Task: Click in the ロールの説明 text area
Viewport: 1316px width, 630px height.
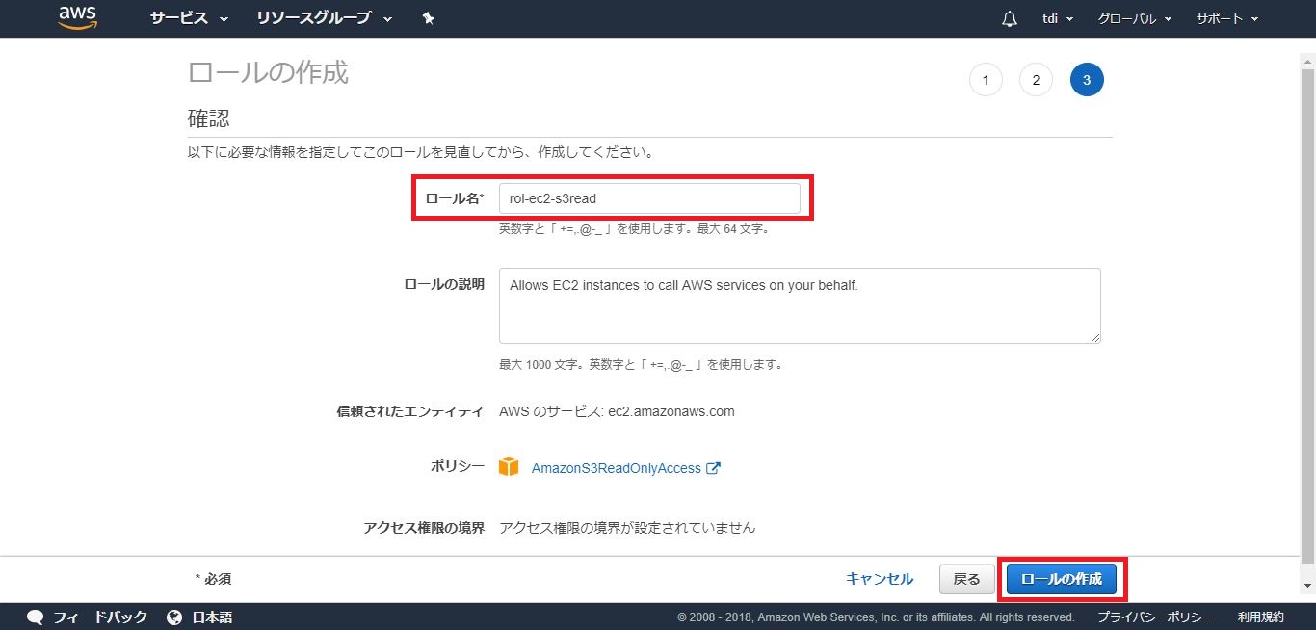Action: tap(799, 305)
